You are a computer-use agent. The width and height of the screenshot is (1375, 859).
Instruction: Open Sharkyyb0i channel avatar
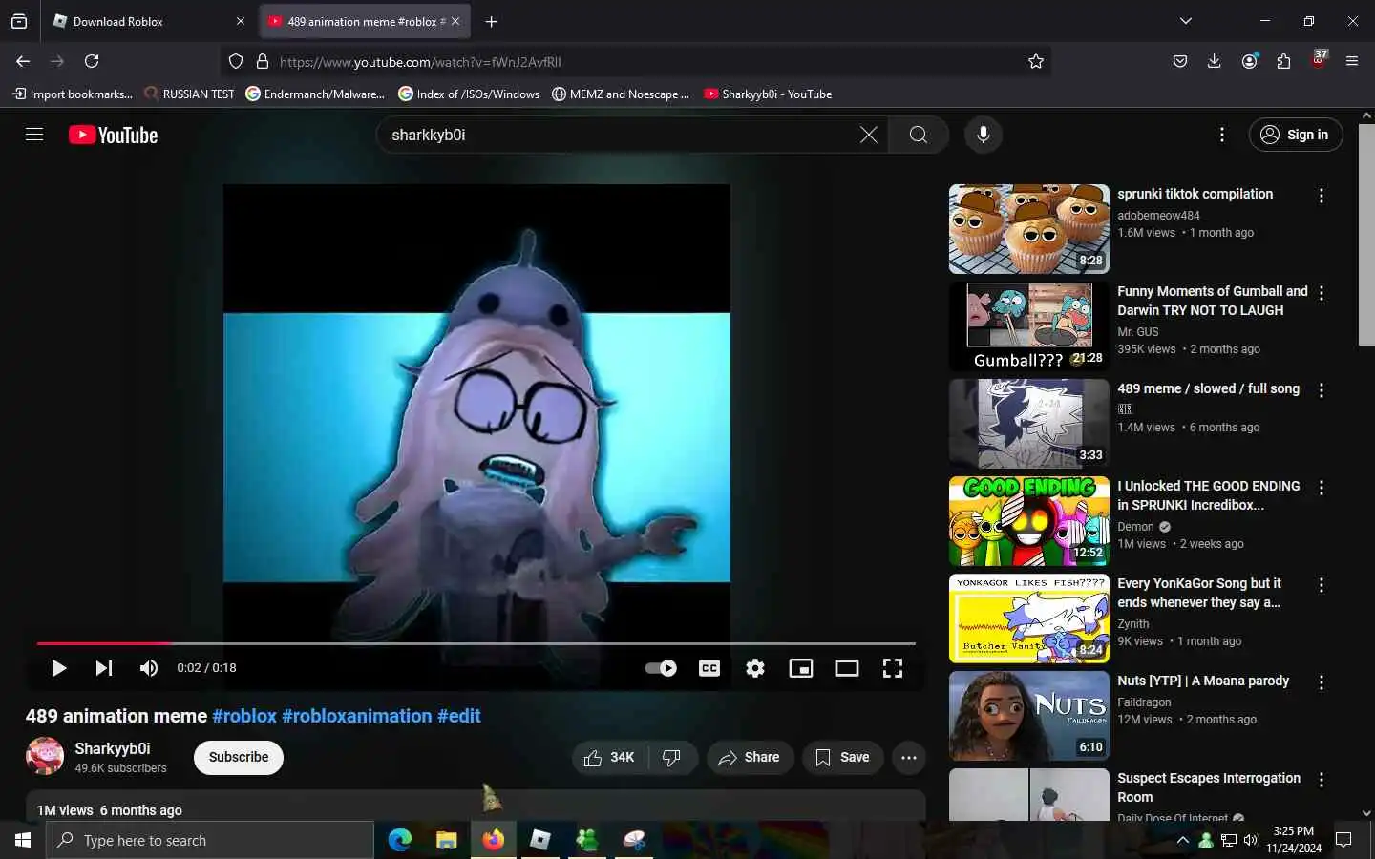(x=45, y=756)
